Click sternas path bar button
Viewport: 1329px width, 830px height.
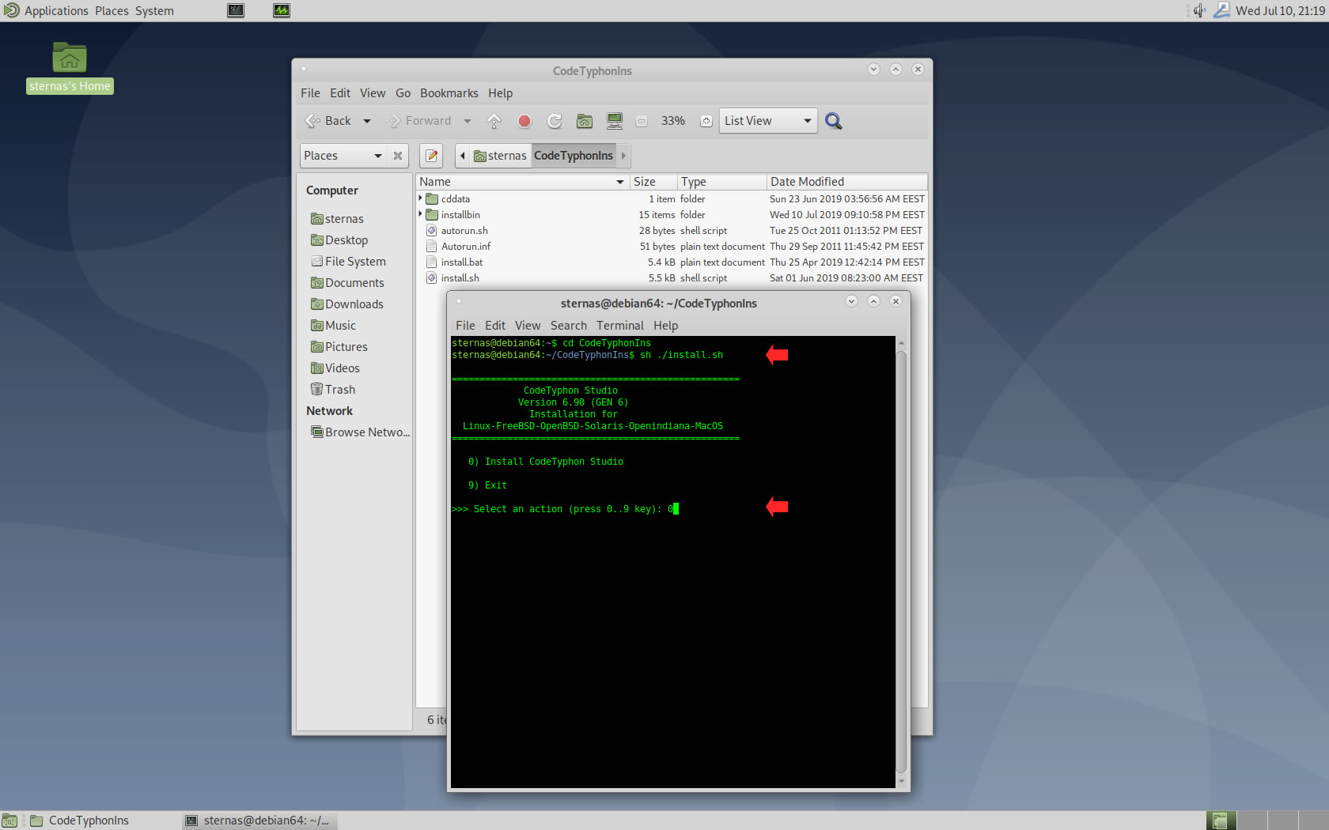(500, 156)
